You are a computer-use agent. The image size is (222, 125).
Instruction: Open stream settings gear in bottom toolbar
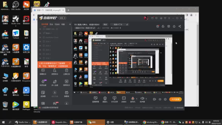point(165,99)
